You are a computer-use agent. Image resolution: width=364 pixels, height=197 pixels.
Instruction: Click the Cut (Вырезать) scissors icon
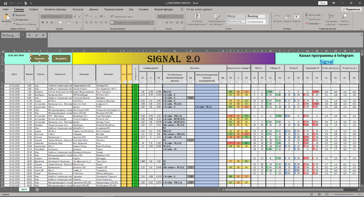coord(14,15)
